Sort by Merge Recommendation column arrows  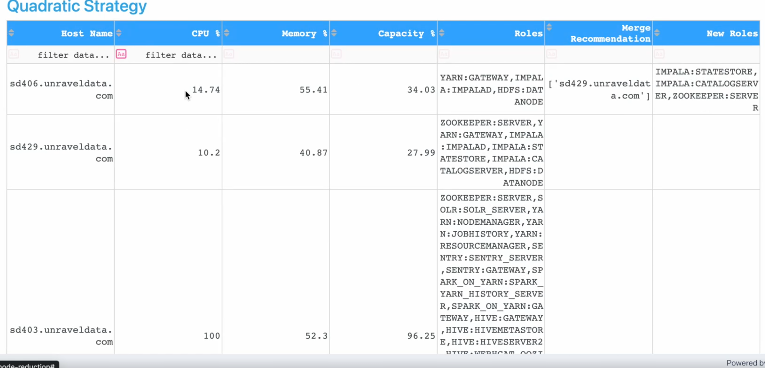(x=549, y=27)
